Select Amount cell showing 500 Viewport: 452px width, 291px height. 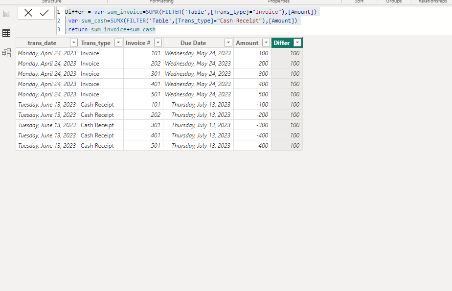point(252,94)
